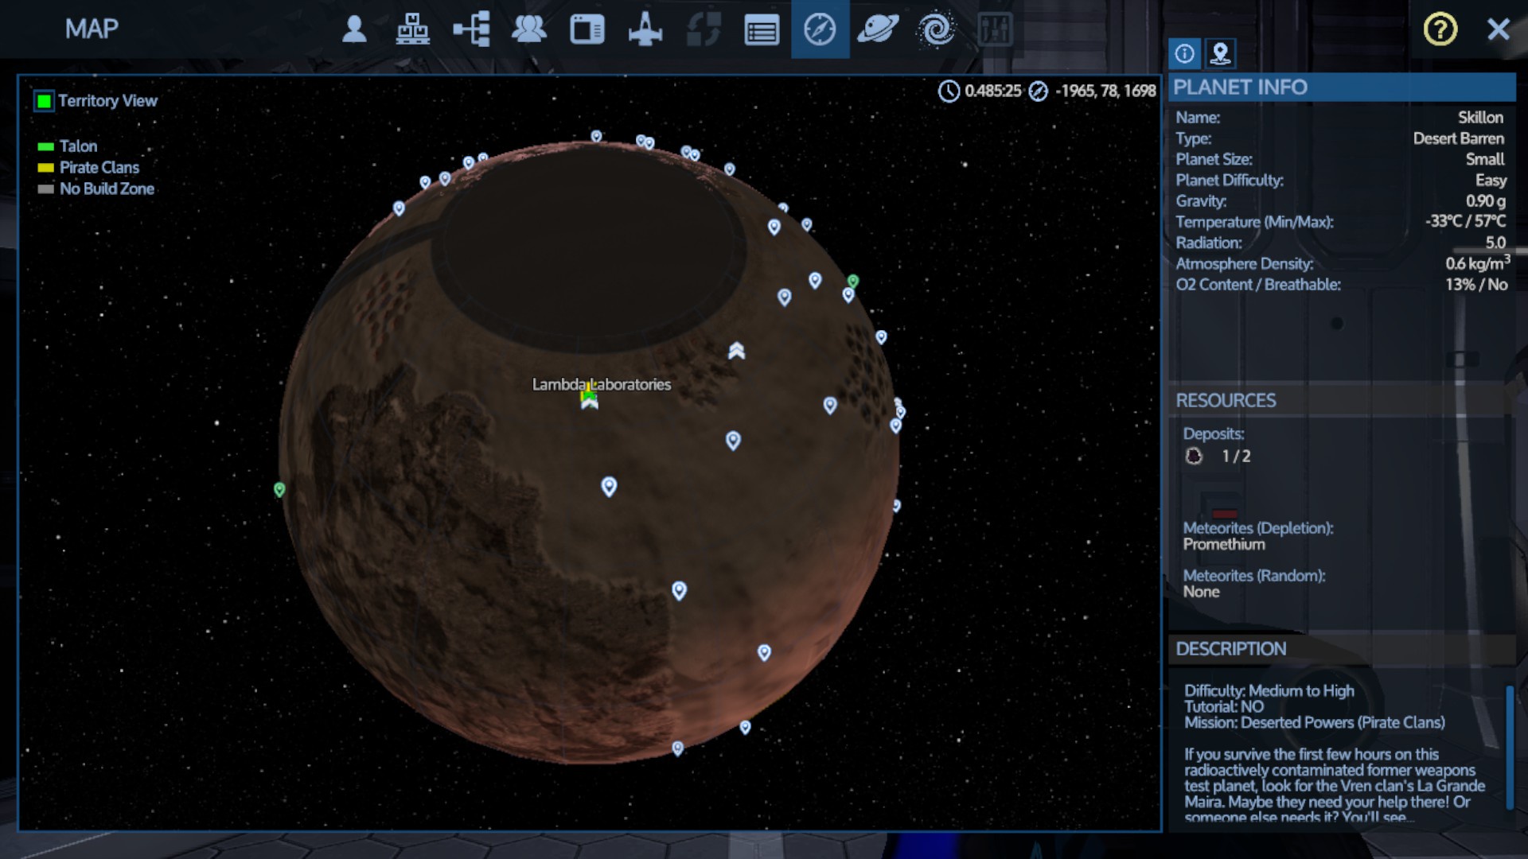Image resolution: width=1528 pixels, height=859 pixels.
Task: Open the galaxy spiral map icon
Action: [936, 29]
